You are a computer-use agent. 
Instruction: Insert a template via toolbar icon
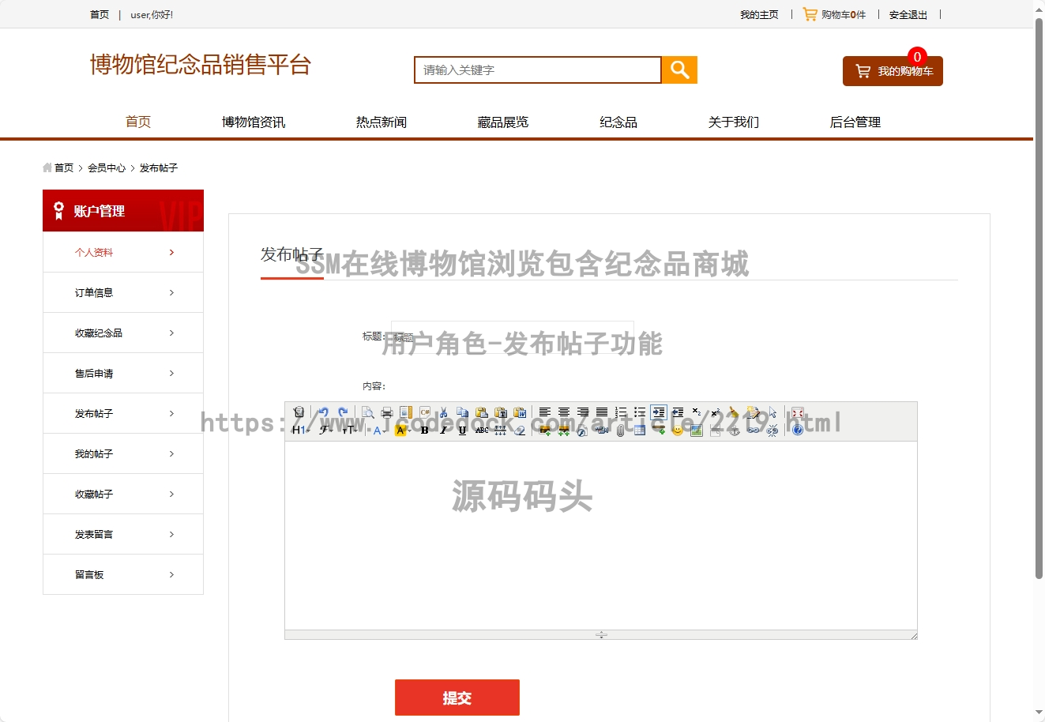[x=406, y=412]
